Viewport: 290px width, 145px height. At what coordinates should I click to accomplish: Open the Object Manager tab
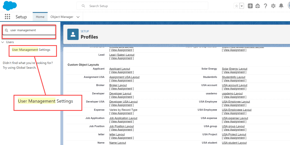(x=62, y=17)
